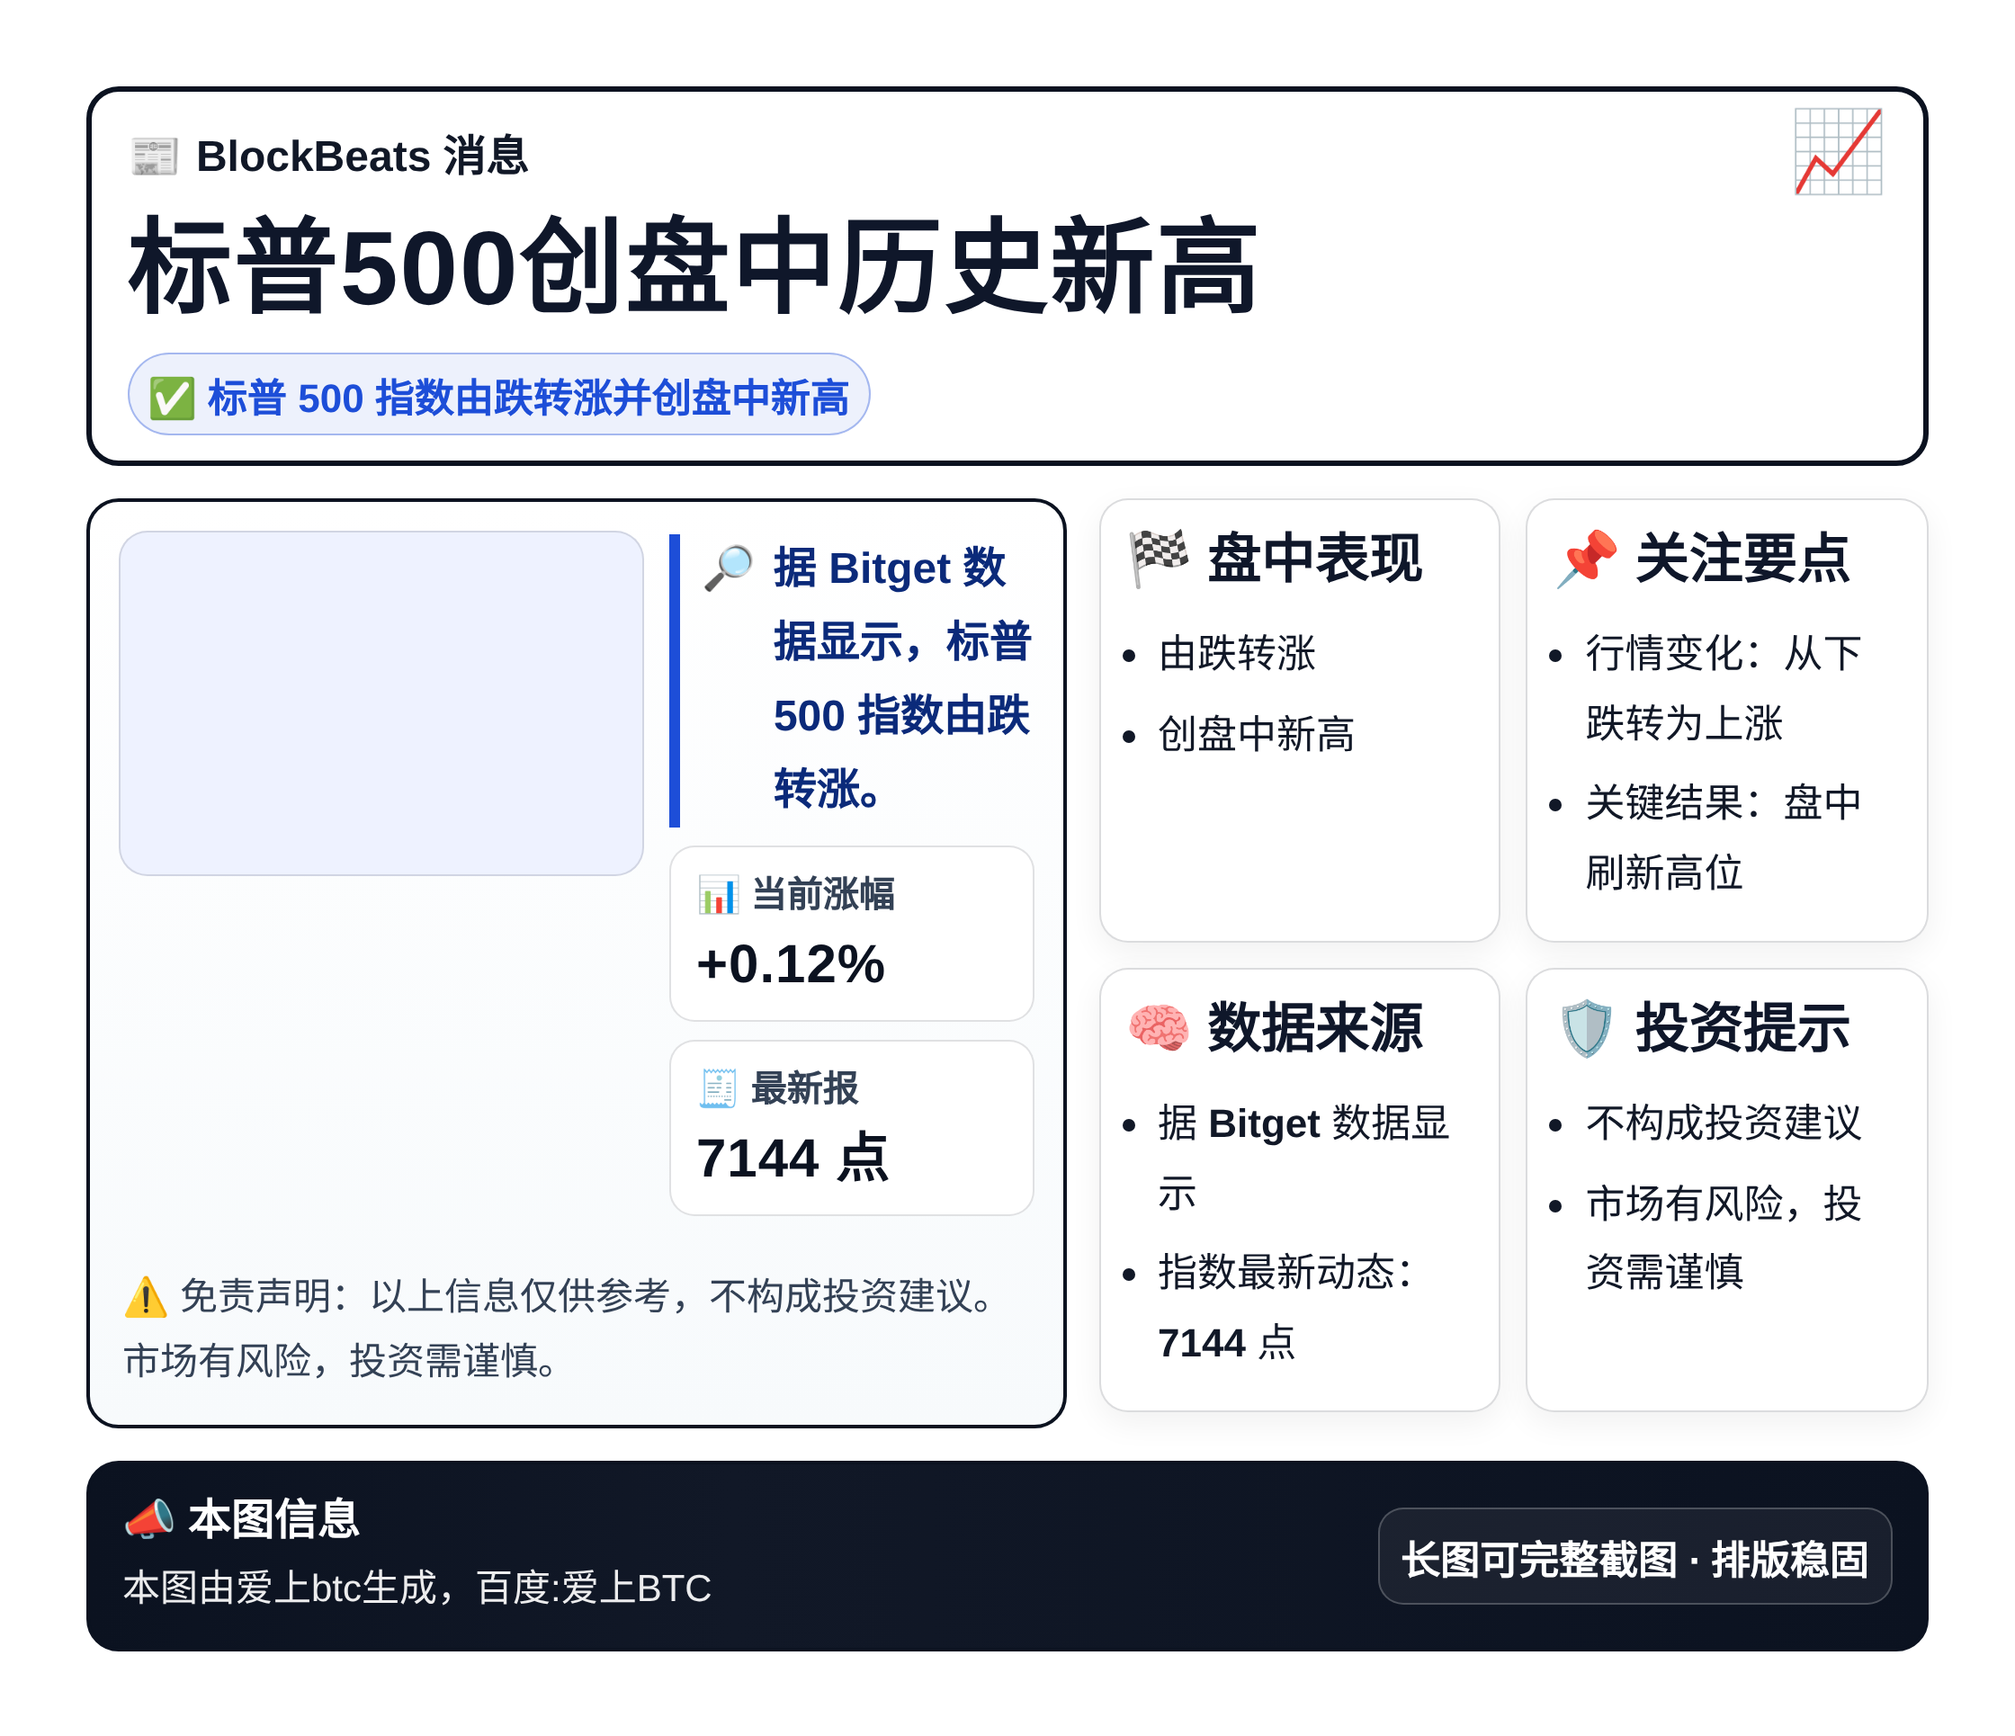Click the brain icon beside 数据来源
Screen dimensions: 2015x1736
[1159, 1028]
